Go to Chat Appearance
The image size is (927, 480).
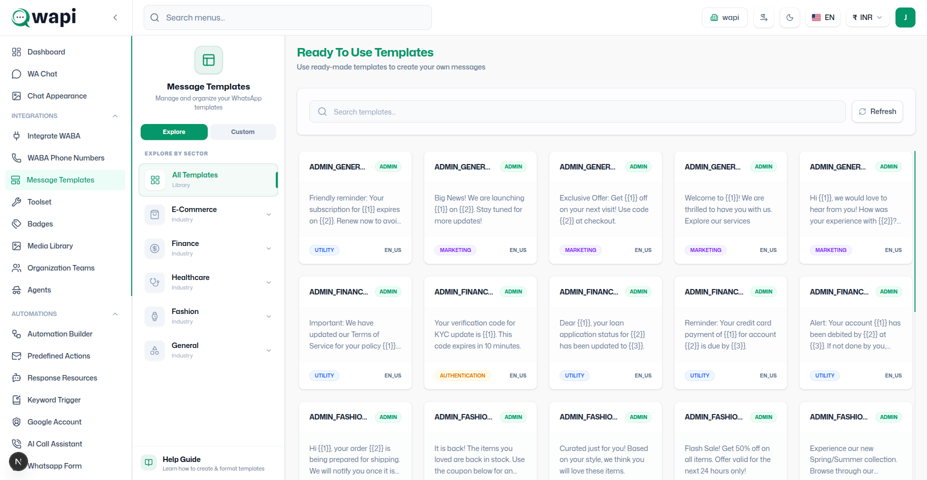click(65, 96)
